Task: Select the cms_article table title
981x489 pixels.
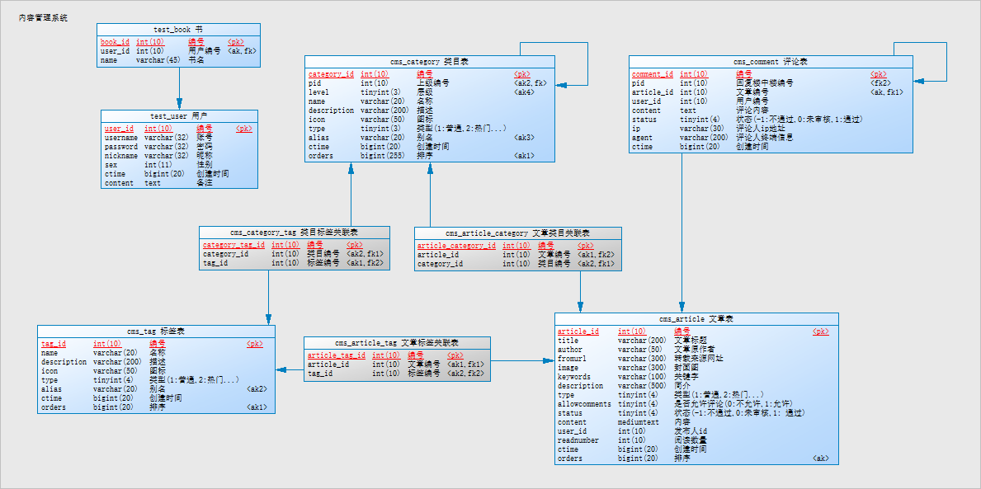Action: 696,319
